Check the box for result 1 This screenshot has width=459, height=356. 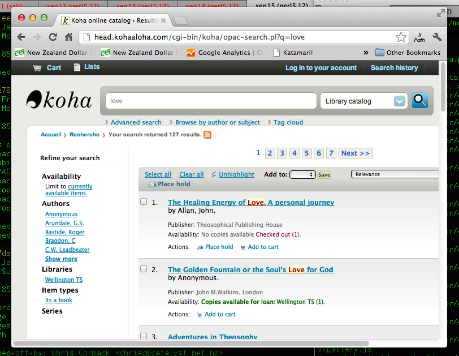tap(144, 201)
